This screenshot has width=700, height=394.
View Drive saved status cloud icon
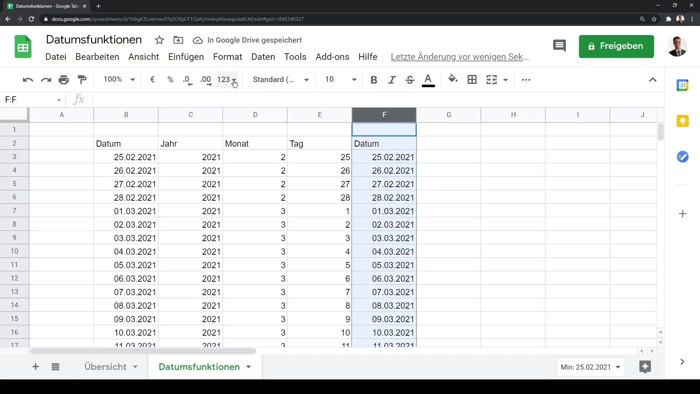point(198,40)
